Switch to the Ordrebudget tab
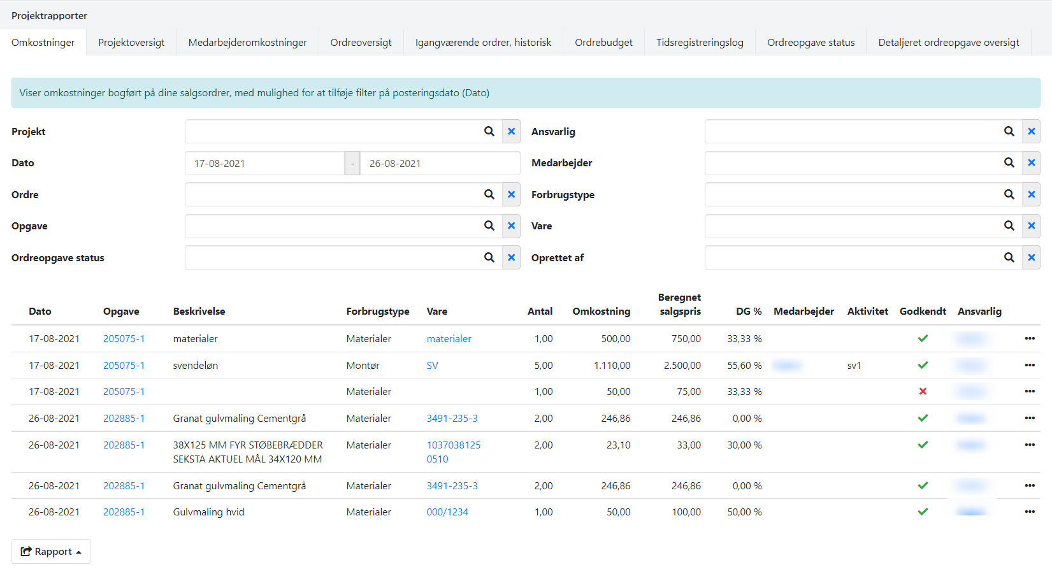This screenshot has height=574, width=1052. pos(603,42)
